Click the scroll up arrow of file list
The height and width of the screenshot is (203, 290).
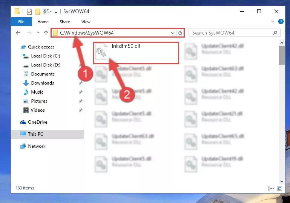click(x=282, y=43)
